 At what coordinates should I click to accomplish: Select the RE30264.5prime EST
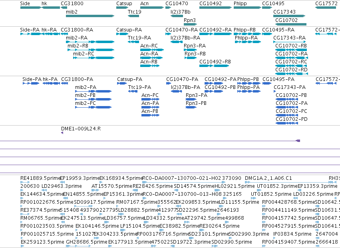tap(202, 230)
